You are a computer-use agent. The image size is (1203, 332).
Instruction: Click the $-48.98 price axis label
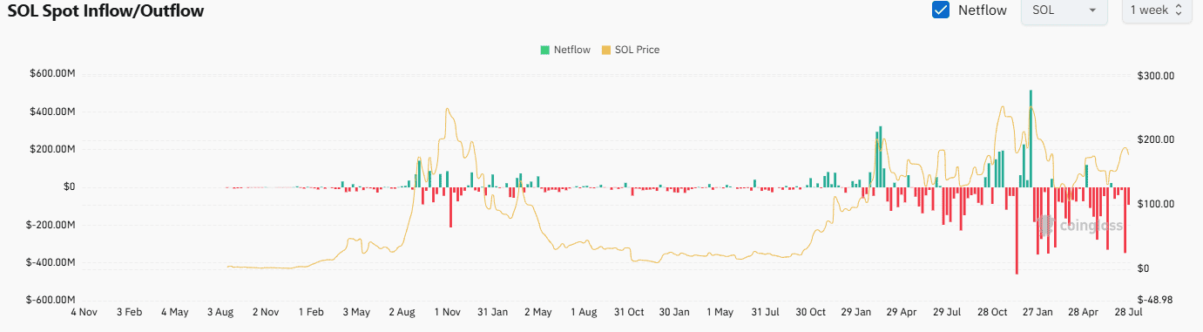coord(1156,300)
